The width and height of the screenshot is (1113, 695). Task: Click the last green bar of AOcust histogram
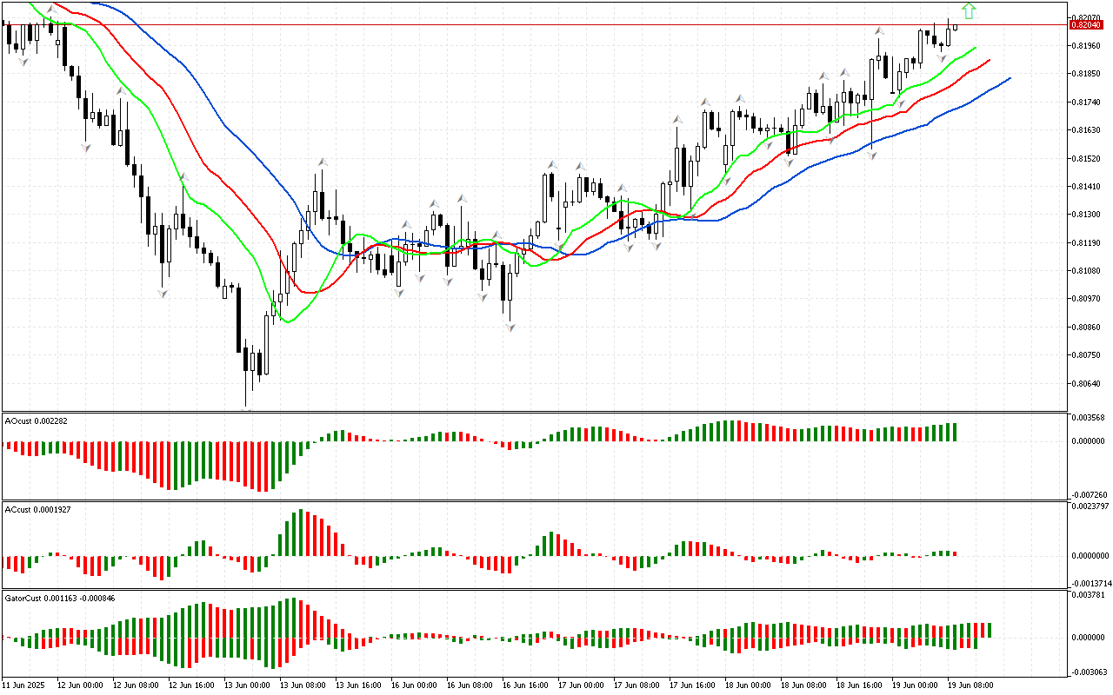tap(954, 432)
